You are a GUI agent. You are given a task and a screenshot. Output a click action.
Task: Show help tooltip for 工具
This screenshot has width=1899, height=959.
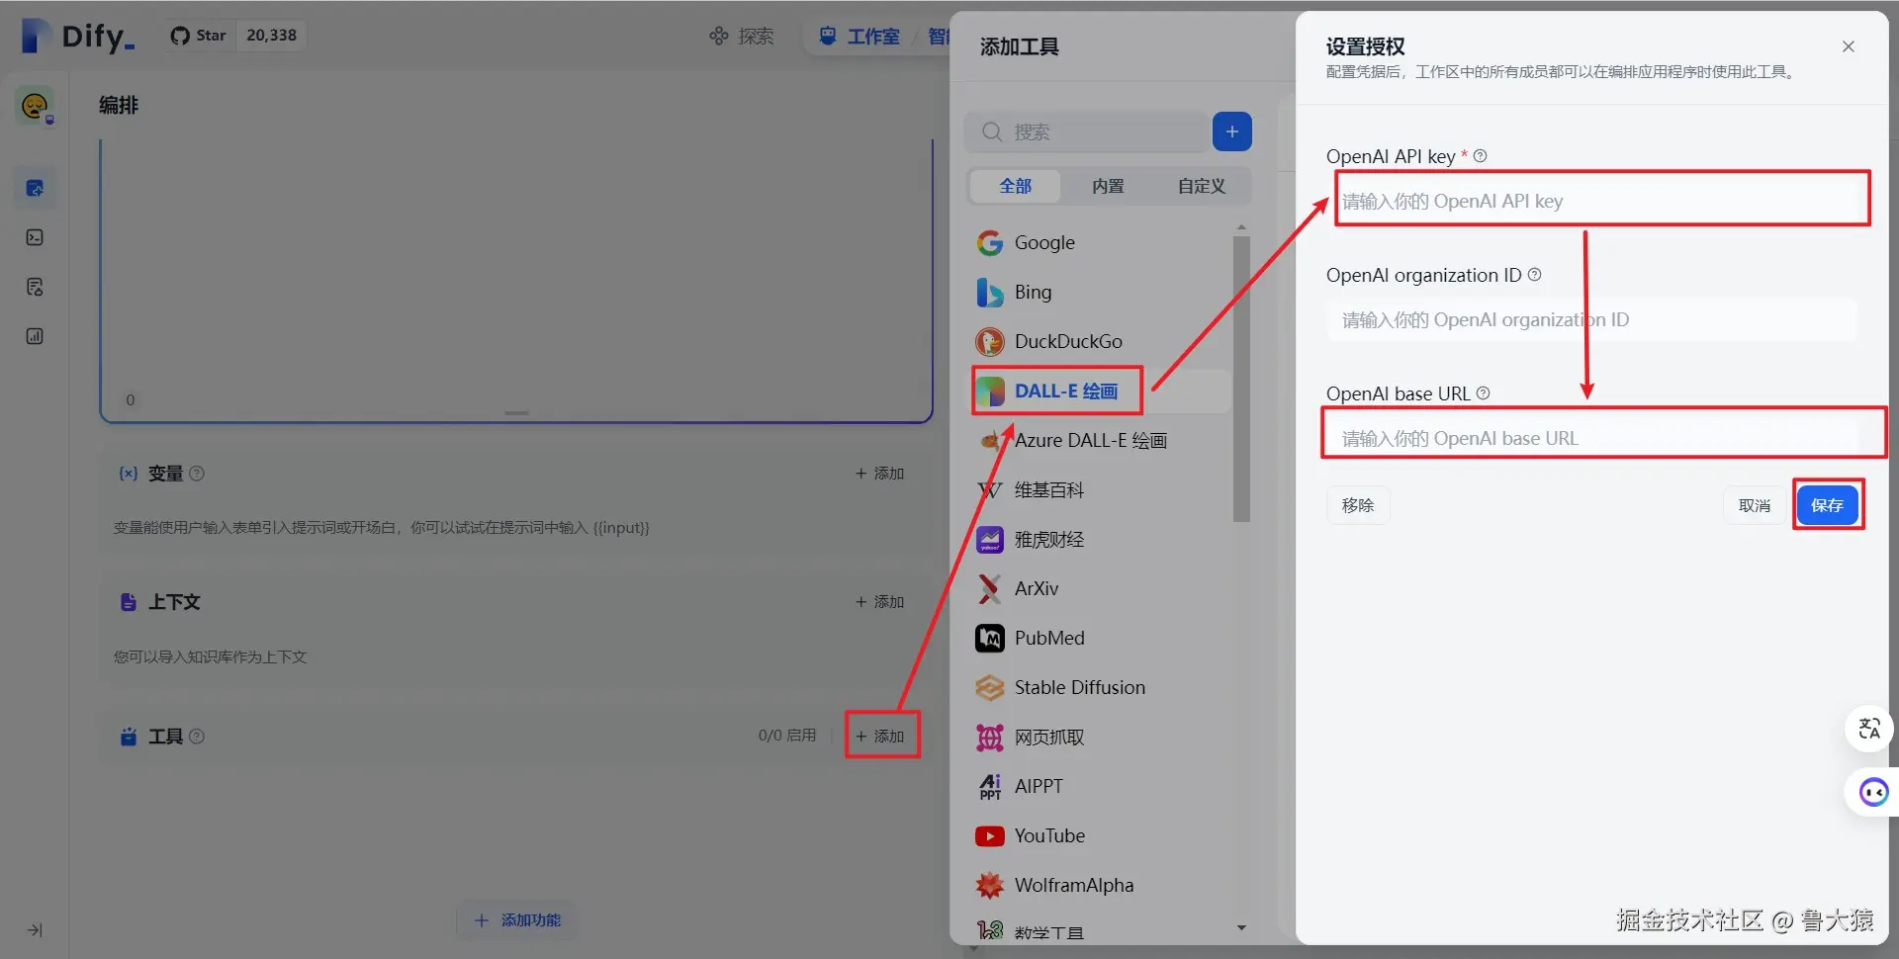pyautogui.click(x=197, y=737)
